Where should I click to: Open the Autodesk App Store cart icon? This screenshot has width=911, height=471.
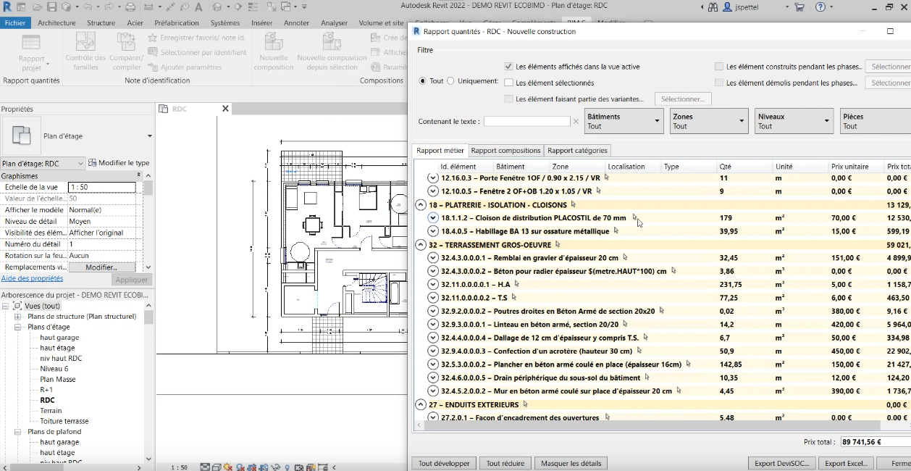799,7
